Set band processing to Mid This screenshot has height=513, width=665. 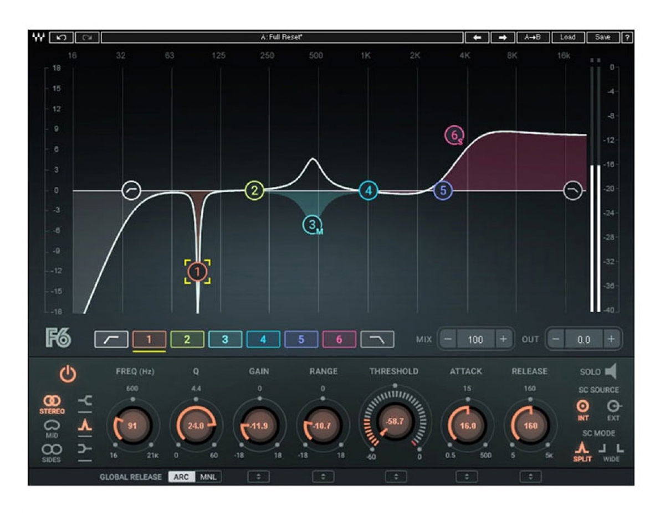coord(52,428)
